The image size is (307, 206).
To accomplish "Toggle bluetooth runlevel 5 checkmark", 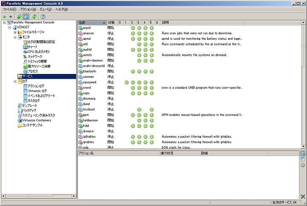I will coord(151,71).
